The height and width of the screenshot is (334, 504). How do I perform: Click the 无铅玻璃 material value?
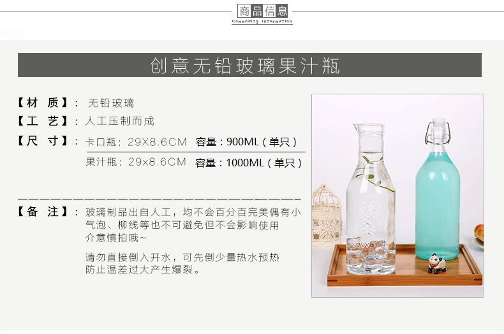[111, 103]
